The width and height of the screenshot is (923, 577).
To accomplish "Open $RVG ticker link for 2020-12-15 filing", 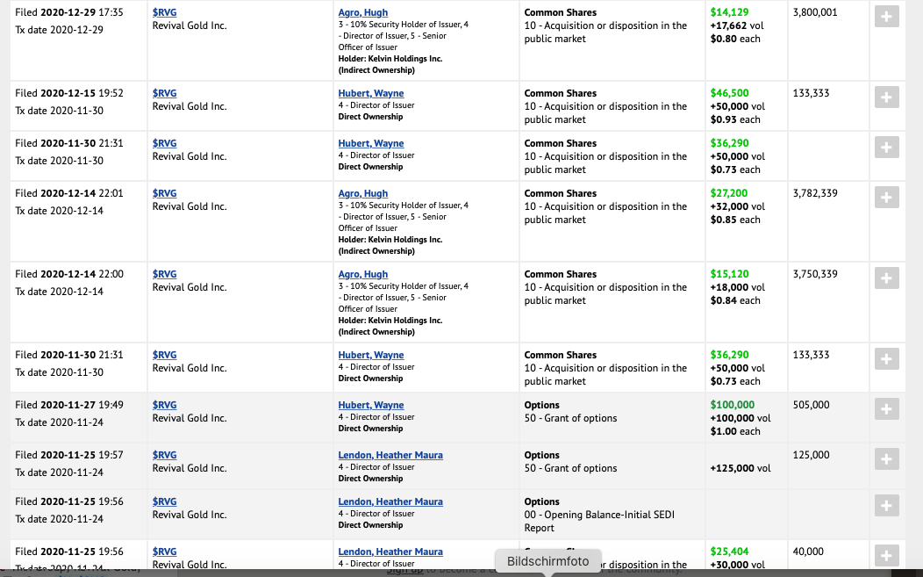I will [164, 93].
